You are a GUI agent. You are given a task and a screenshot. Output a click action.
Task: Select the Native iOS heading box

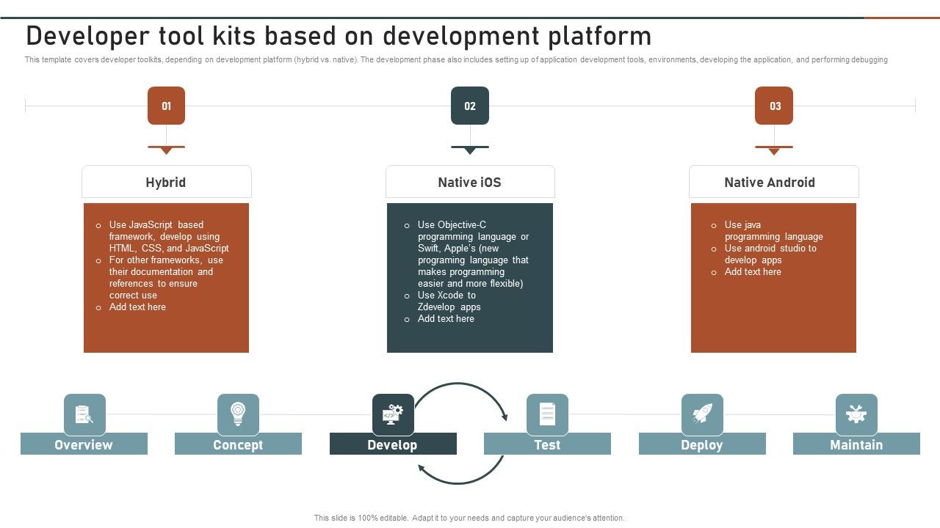pyautogui.click(x=470, y=182)
